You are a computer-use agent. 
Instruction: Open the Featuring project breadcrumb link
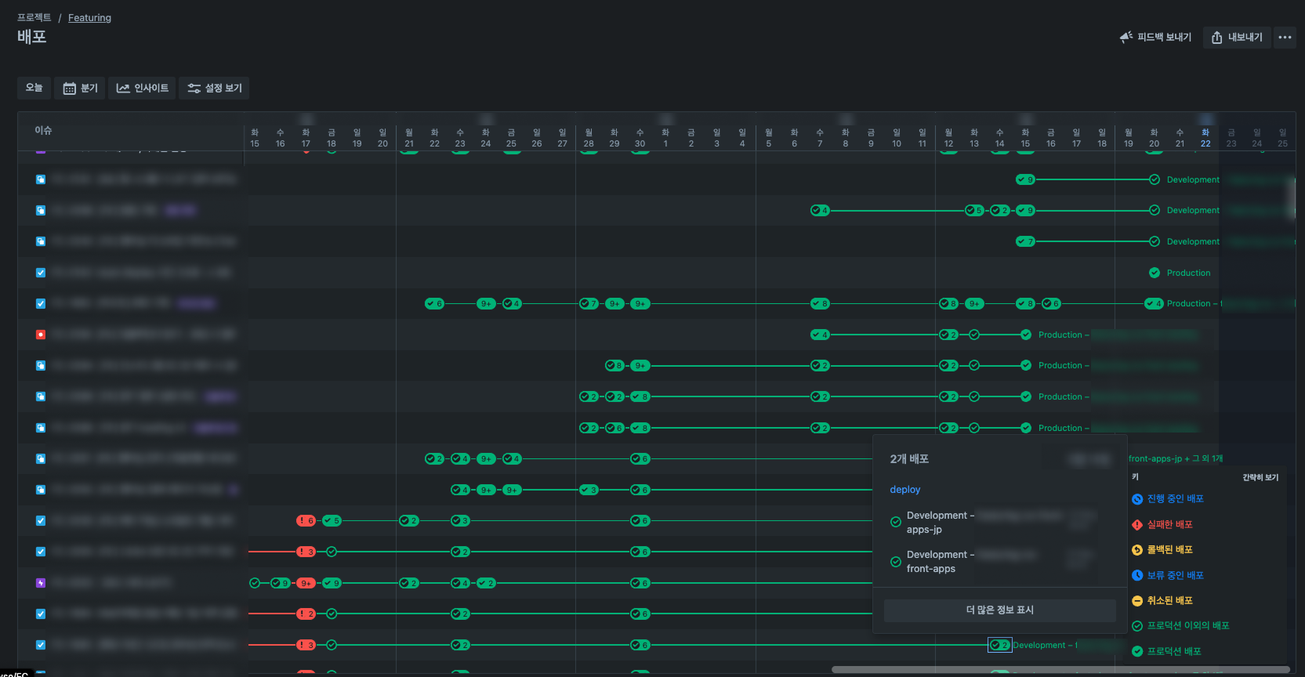pyautogui.click(x=89, y=17)
